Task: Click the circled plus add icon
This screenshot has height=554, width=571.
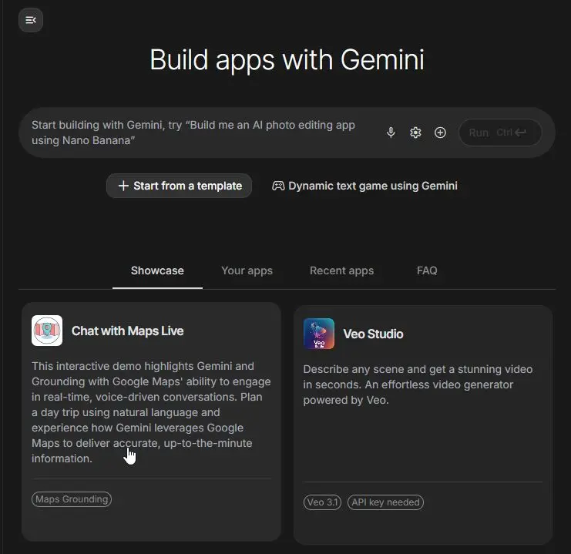Action: [x=440, y=133]
